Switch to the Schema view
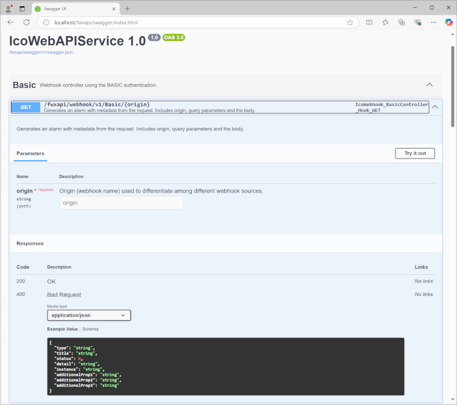Viewport: 457px width, 405px height. (90, 329)
